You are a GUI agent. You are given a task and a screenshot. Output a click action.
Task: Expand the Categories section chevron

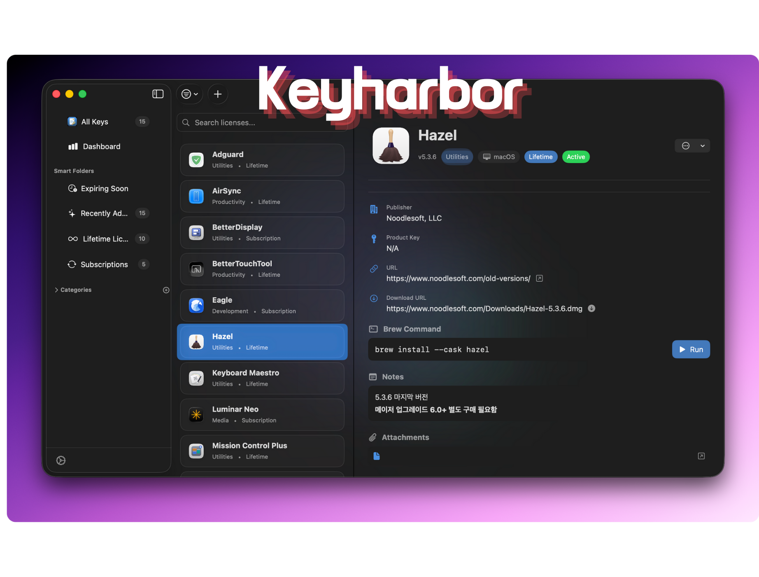pos(56,290)
